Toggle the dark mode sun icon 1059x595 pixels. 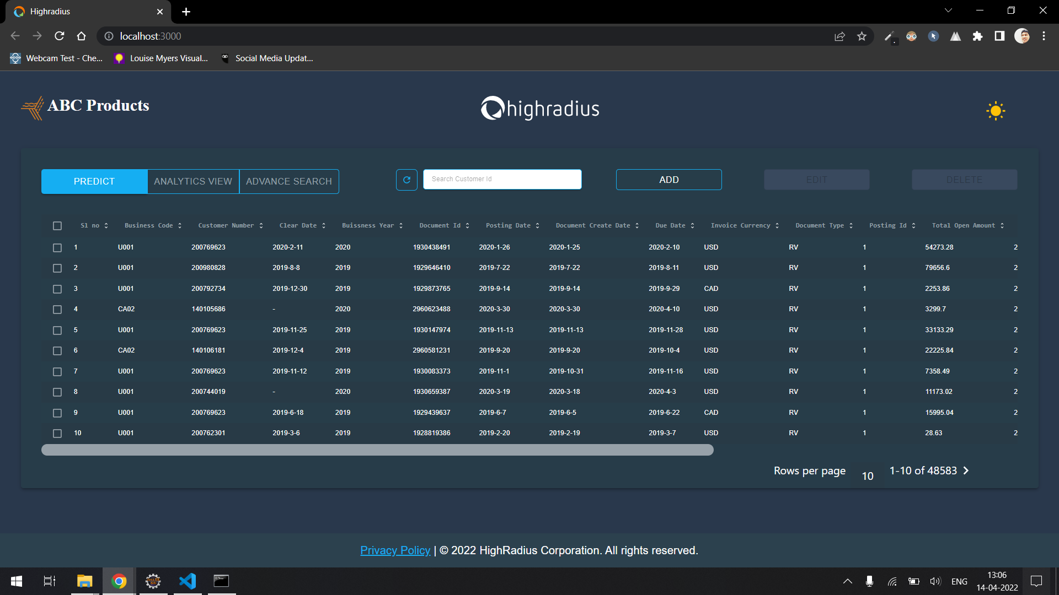tap(996, 111)
